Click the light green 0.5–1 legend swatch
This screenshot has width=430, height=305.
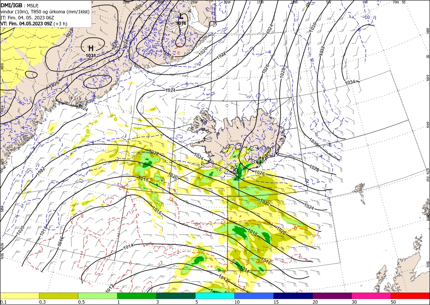pyautogui.click(x=98, y=296)
